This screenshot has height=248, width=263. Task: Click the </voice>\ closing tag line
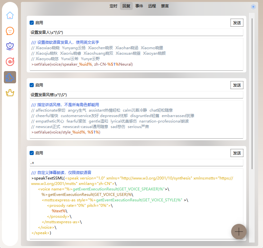pyautogui.click(x=47, y=227)
